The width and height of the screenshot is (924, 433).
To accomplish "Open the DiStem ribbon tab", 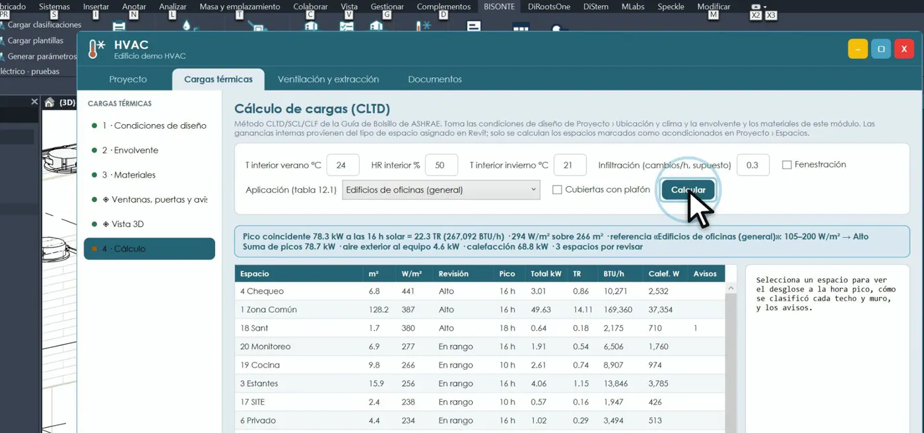I will [x=596, y=7].
